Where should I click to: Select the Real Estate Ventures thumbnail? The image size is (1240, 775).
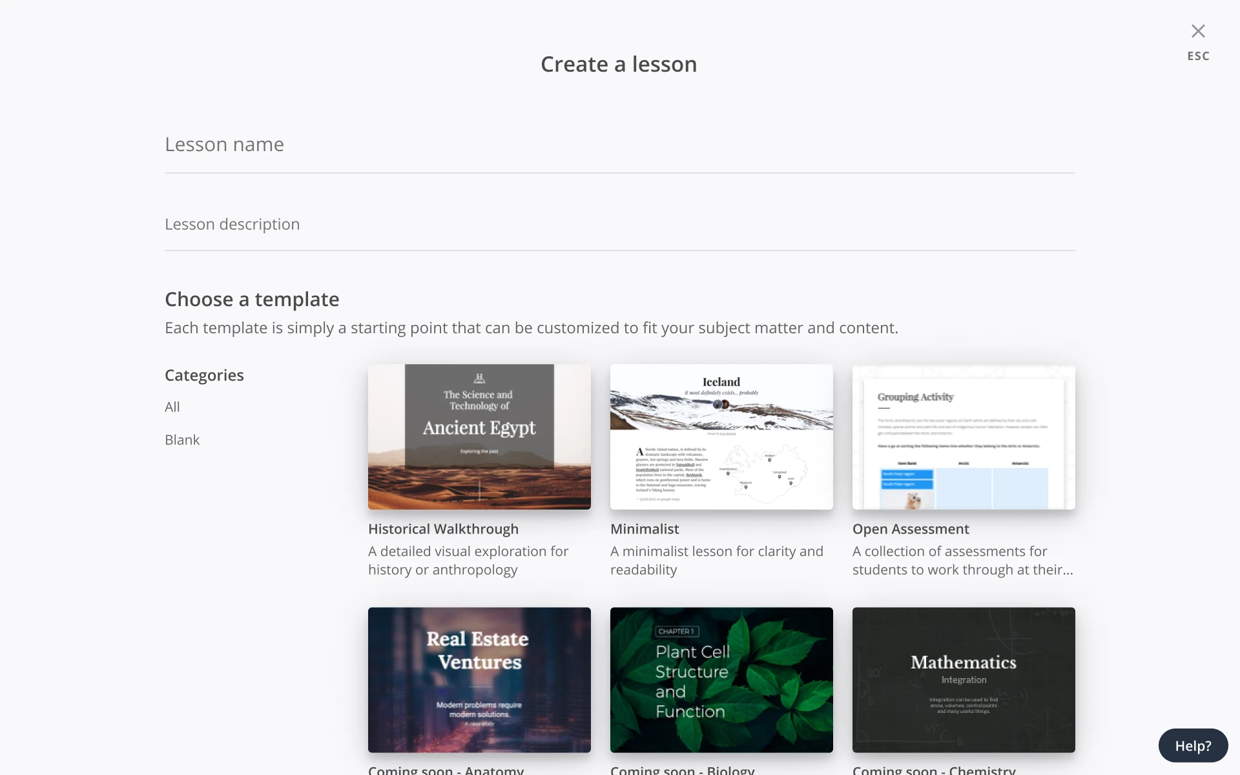pos(479,679)
